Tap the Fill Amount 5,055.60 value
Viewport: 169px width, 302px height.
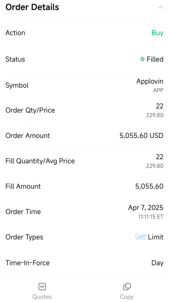point(149,186)
